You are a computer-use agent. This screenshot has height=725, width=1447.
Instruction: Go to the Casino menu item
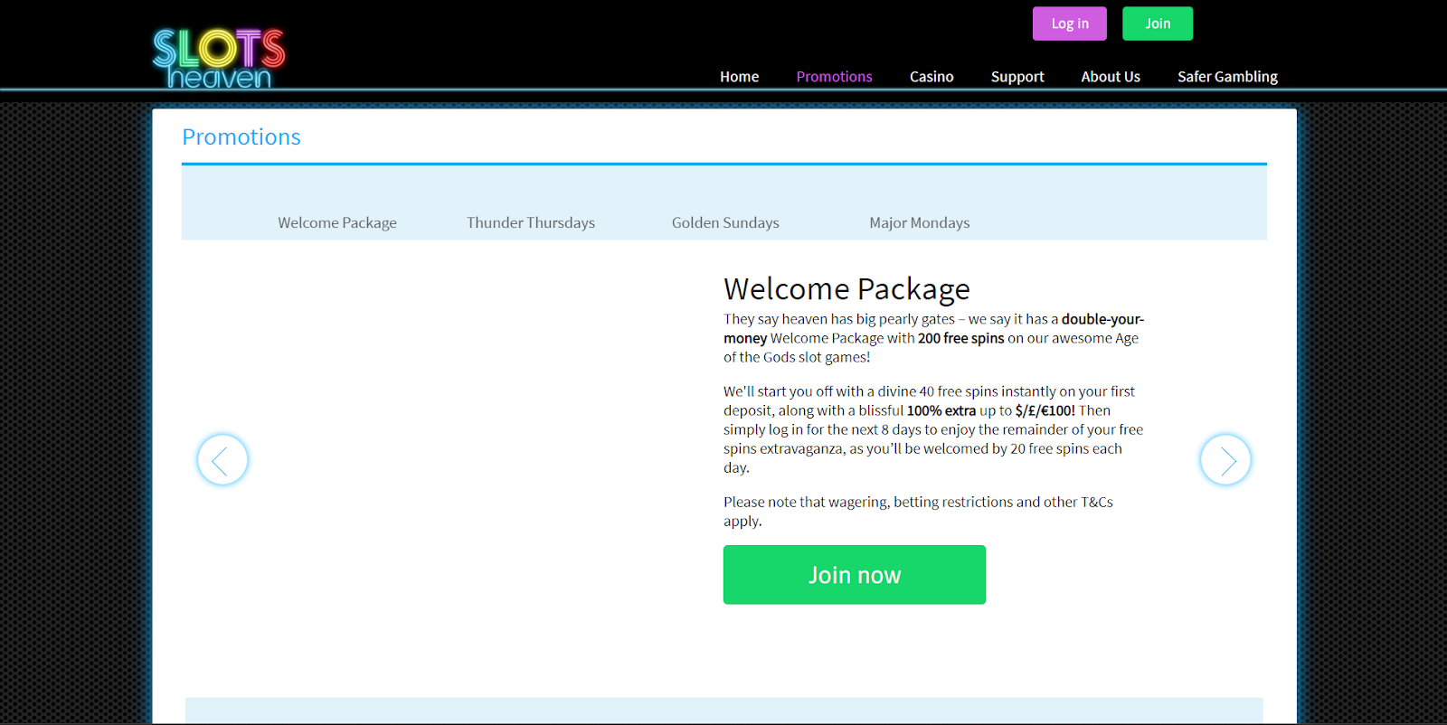point(932,77)
